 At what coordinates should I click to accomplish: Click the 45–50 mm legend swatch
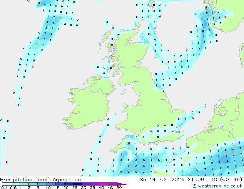pyautogui.click(x=113, y=184)
